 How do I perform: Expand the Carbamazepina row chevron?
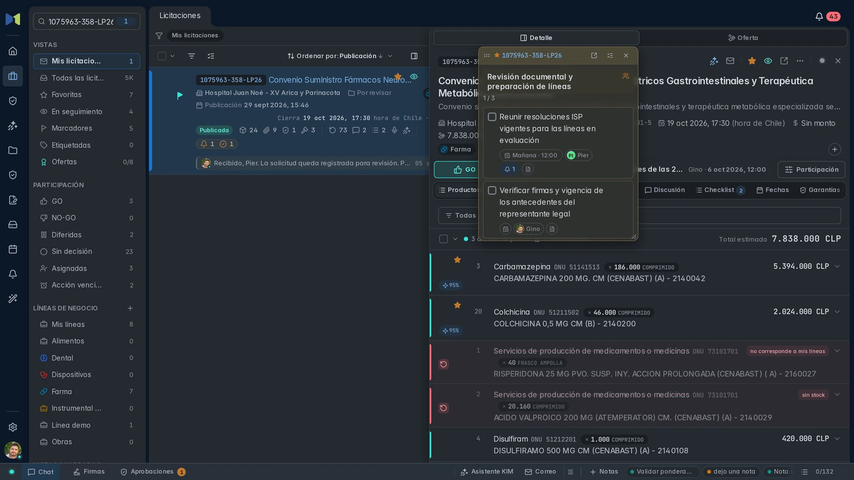(x=837, y=266)
